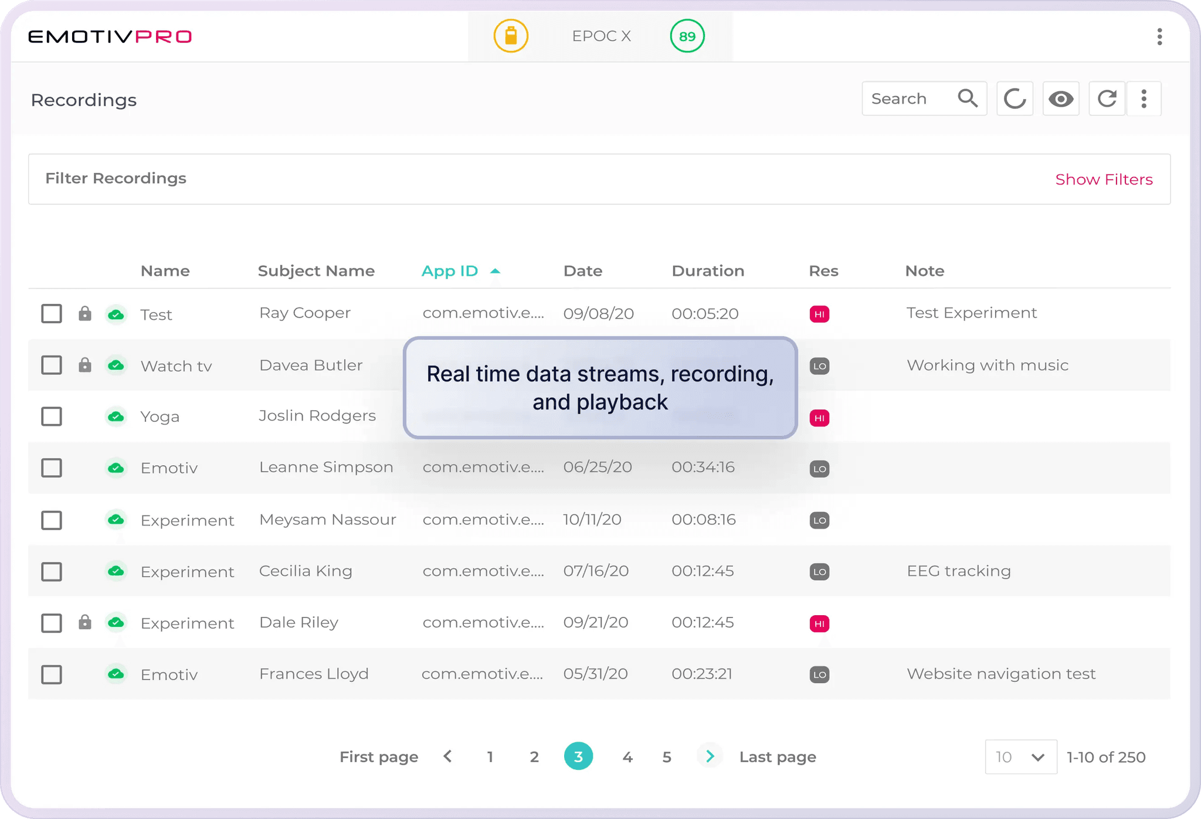Click the sync recordings icon
The height and width of the screenshot is (819, 1201).
click(x=1015, y=98)
